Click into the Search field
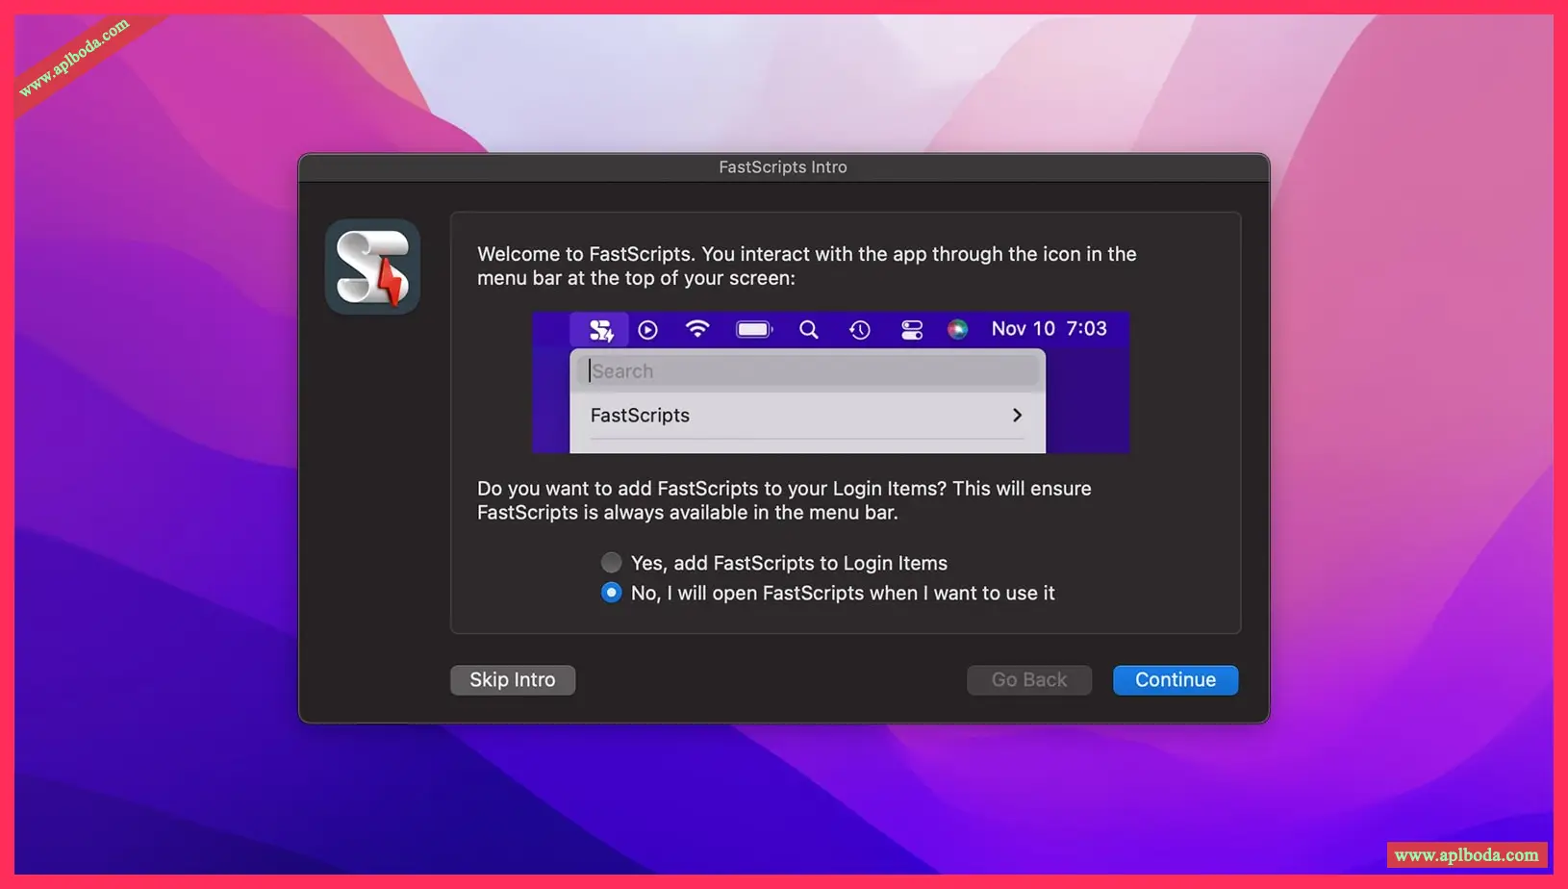Viewport: 1568px width, 889px height. (808, 371)
